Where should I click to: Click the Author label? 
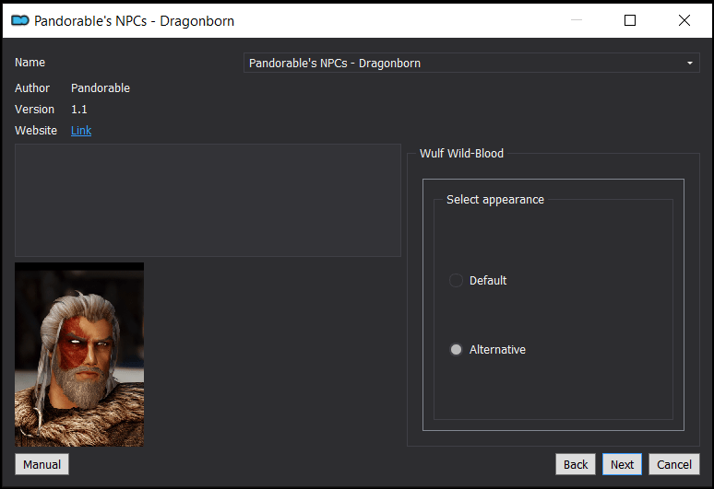pos(32,88)
